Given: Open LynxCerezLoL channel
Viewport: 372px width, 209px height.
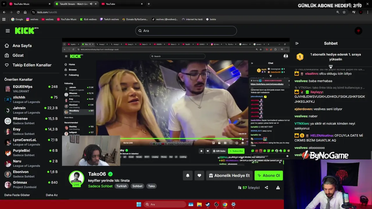Looking at the screenshot, I should [31, 142].
